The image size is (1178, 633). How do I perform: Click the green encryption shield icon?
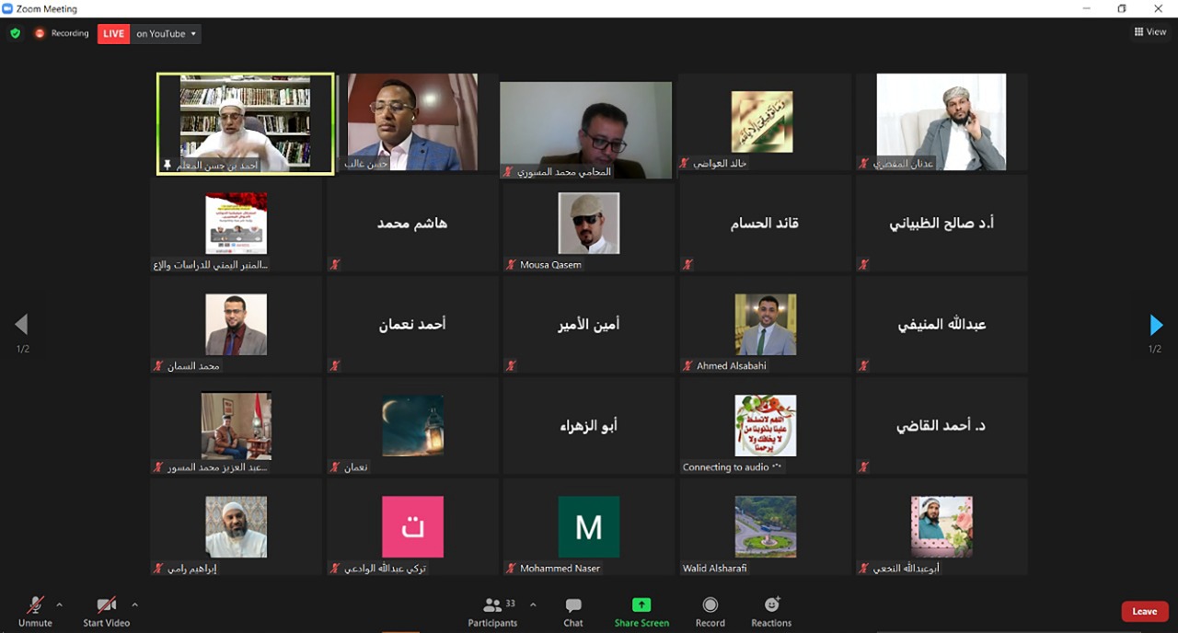15,33
